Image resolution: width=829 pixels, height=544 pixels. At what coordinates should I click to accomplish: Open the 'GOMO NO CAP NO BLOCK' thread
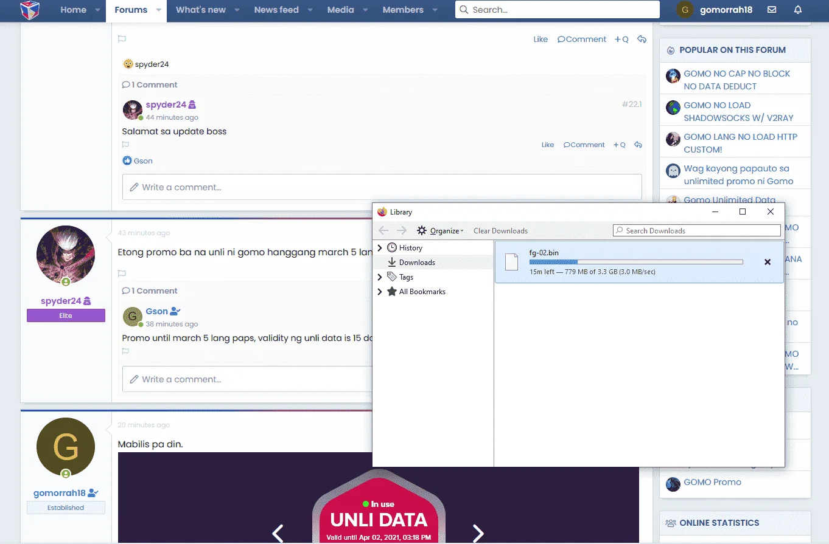coord(736,80)
